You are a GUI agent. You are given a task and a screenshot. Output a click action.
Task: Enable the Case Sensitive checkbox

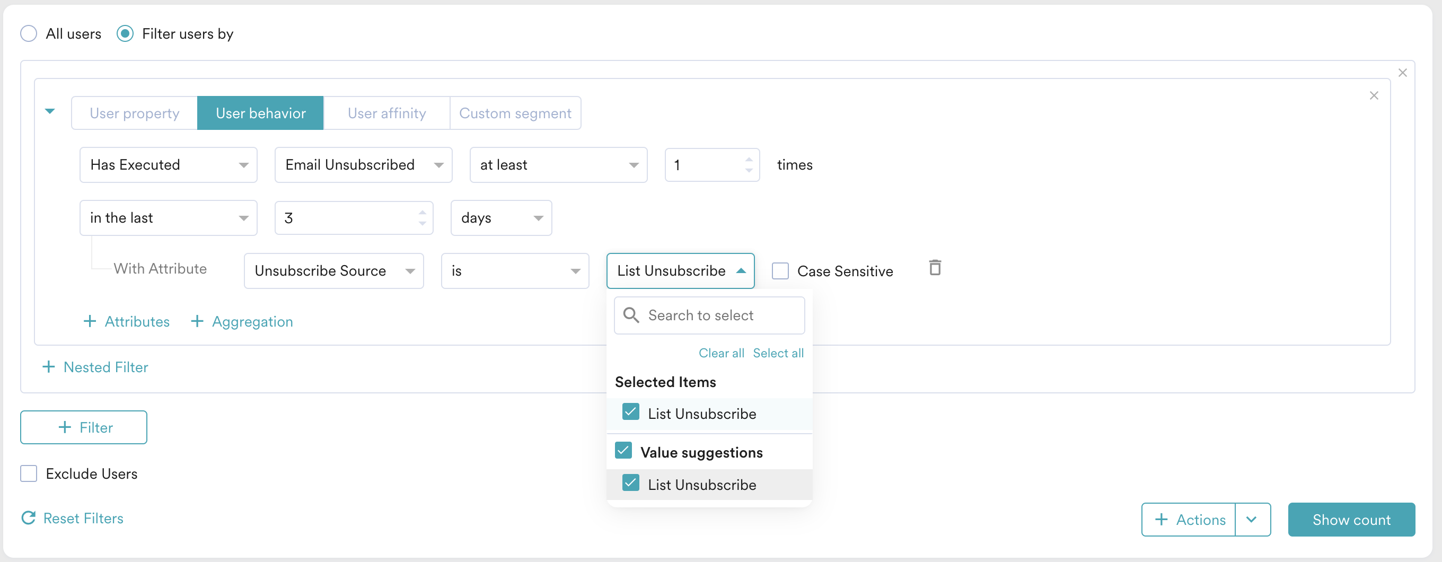pos(780,271)
